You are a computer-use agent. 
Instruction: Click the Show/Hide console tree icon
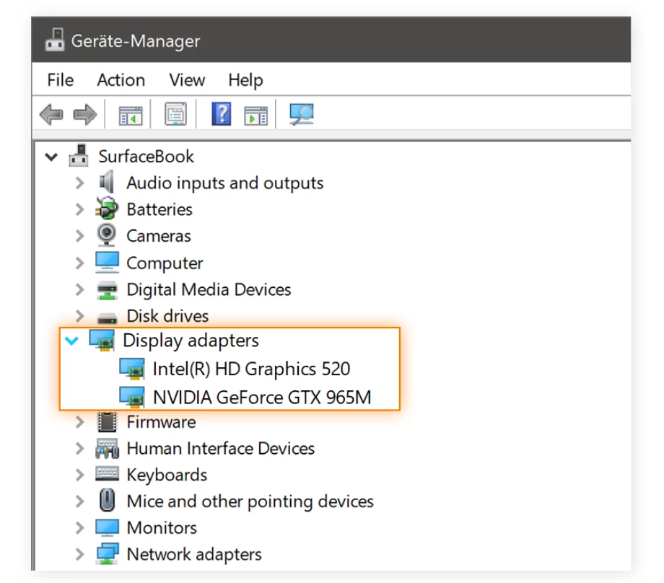pos(131,115)
